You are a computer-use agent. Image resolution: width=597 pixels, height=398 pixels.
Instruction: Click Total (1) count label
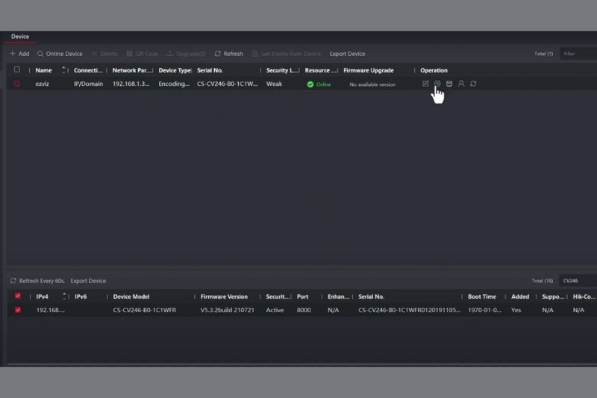pyautogui.click(x=544, y=54)
